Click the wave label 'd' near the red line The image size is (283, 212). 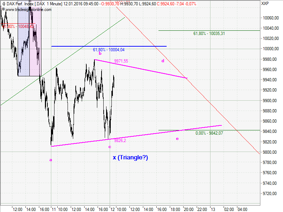tap(162, 61)
